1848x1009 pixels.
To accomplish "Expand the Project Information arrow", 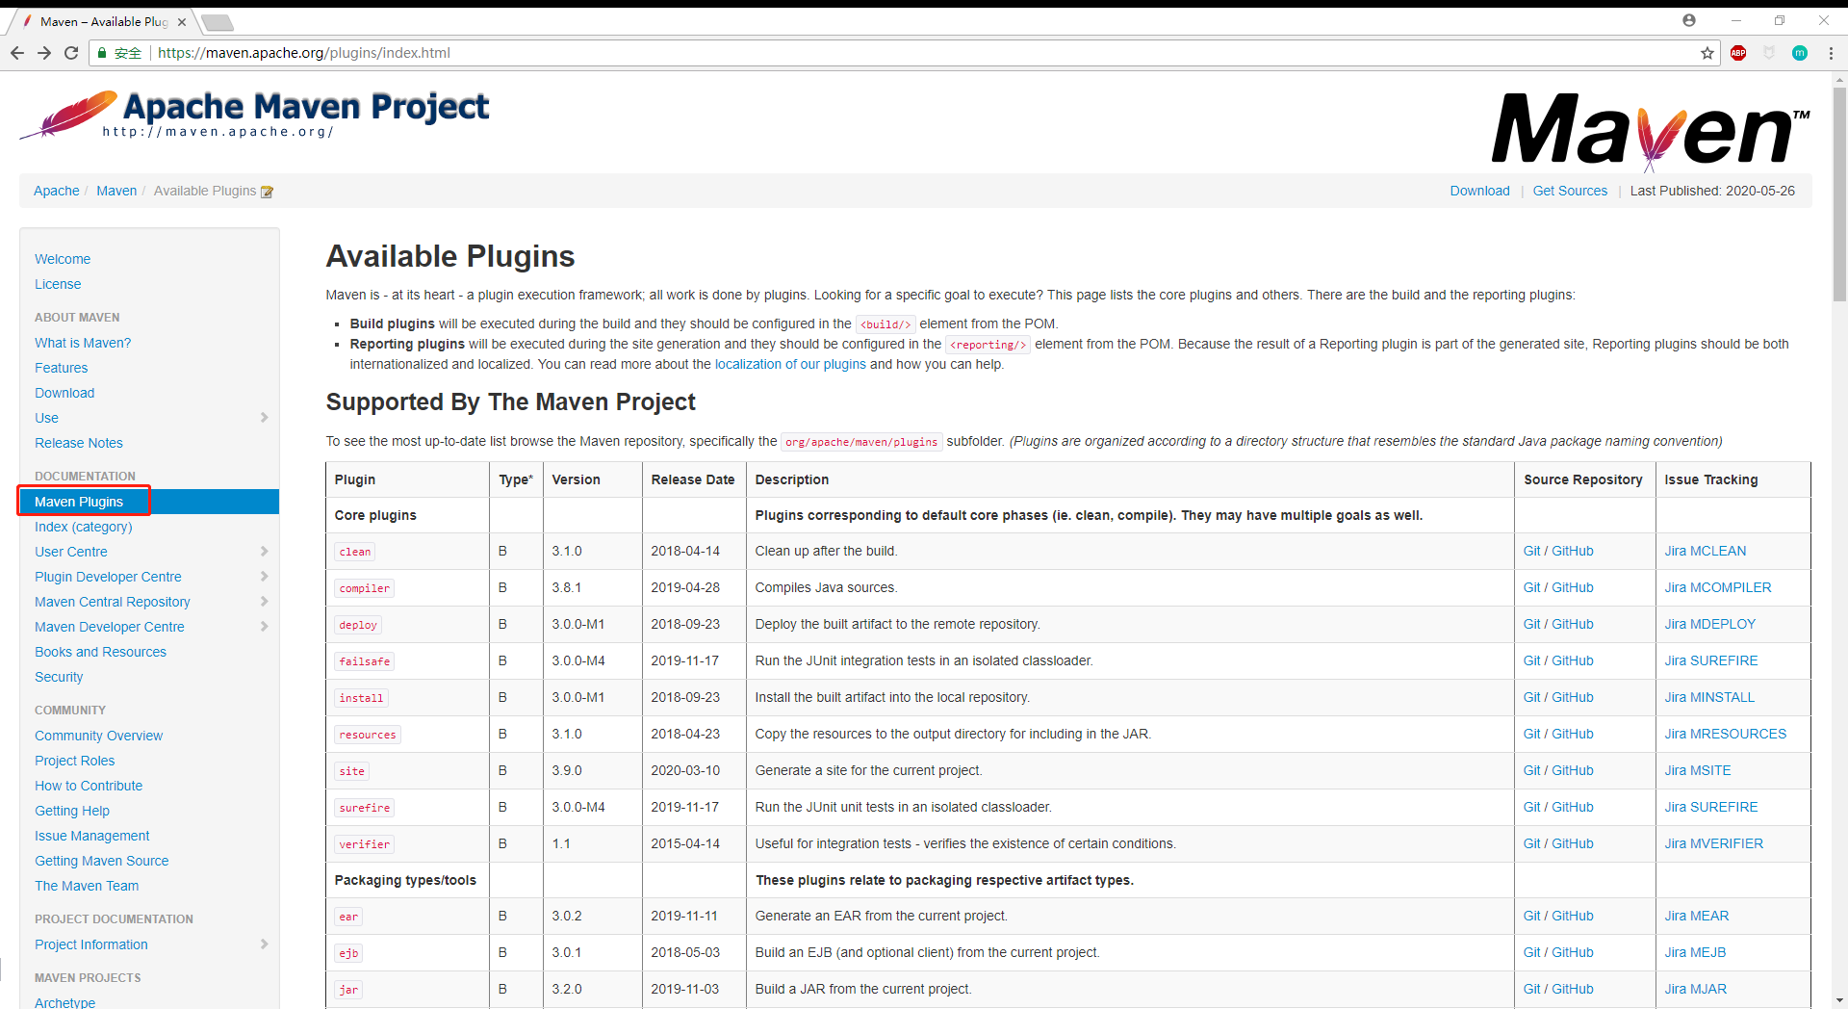I will pos(265,944).
